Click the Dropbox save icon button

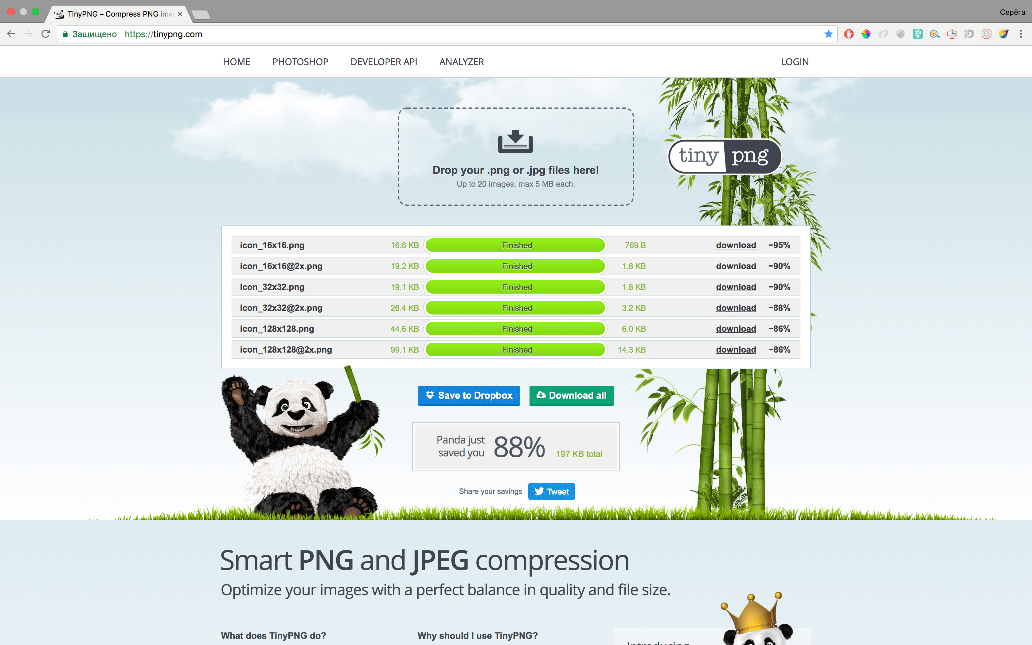(x=429, y=395)
